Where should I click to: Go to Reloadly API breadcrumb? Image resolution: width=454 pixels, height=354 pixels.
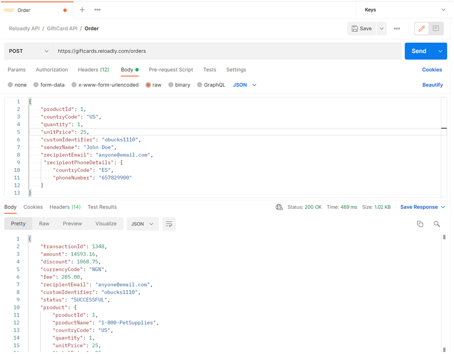coord(24,29)
